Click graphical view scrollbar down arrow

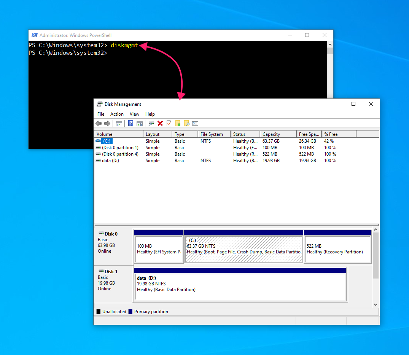click(x=376, y=304)
